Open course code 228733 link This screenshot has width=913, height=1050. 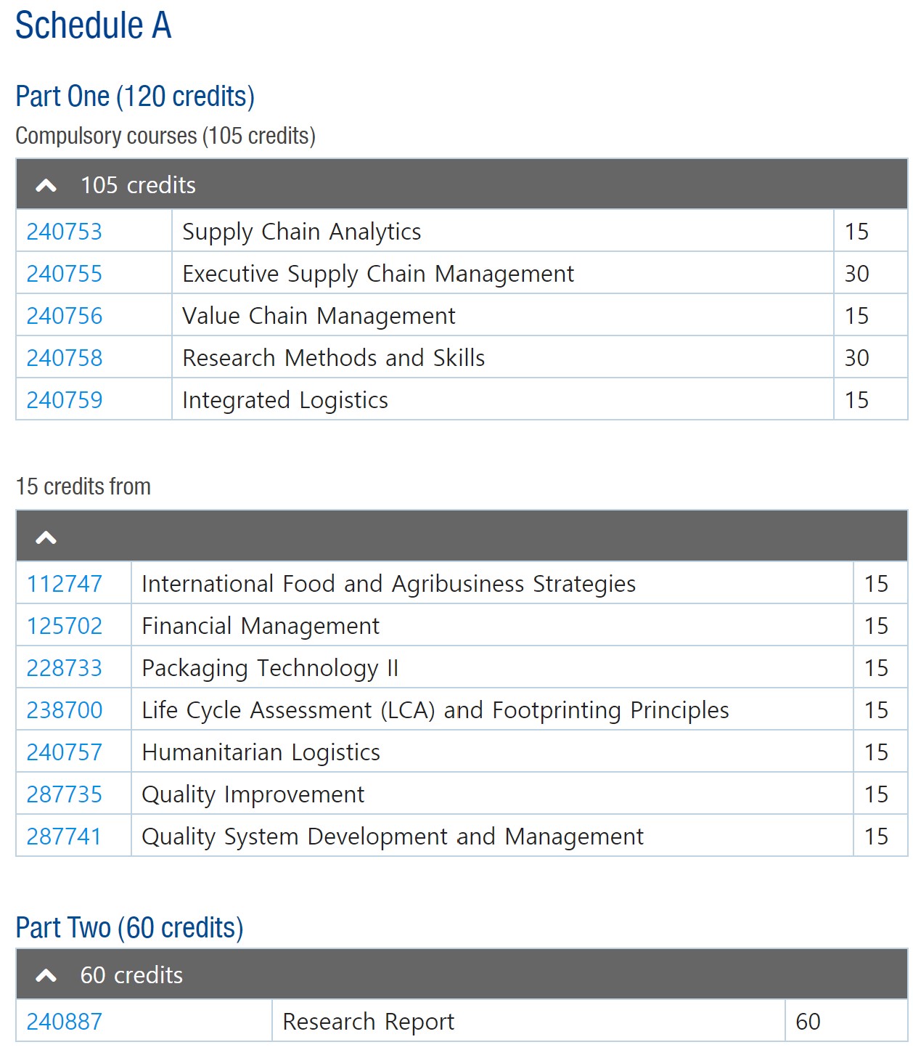coord(65,668)
